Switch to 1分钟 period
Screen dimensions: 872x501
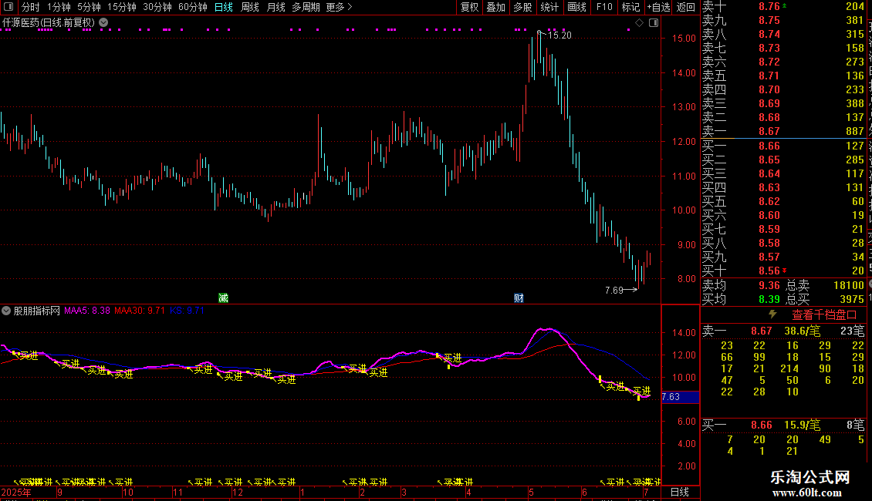(59, 7)
